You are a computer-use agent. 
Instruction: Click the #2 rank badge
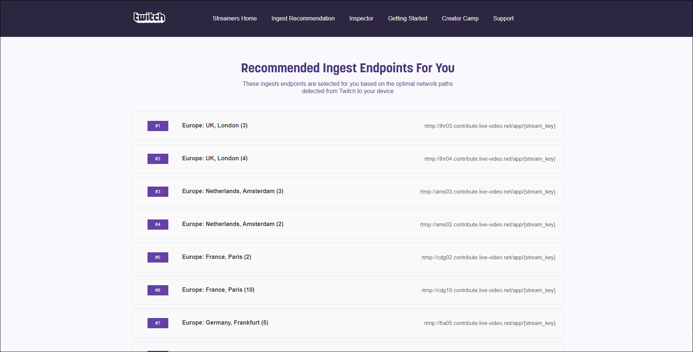click(158, 159)
